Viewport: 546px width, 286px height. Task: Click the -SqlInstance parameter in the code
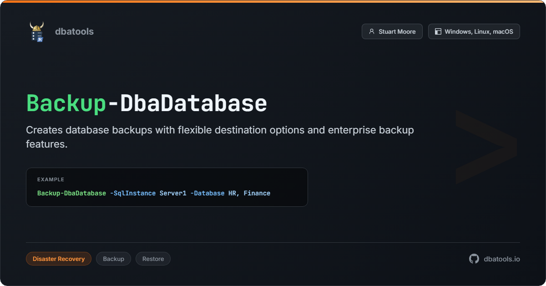pos(132,193)
